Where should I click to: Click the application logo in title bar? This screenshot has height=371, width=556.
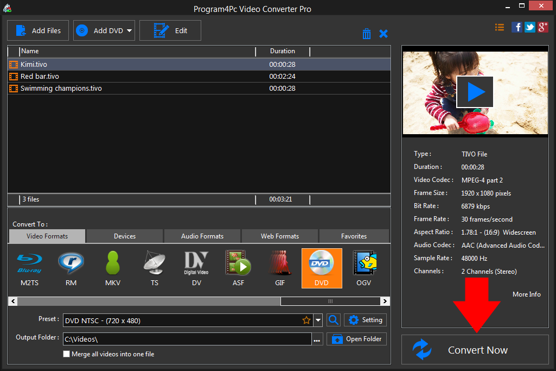[x=7, y=8]
